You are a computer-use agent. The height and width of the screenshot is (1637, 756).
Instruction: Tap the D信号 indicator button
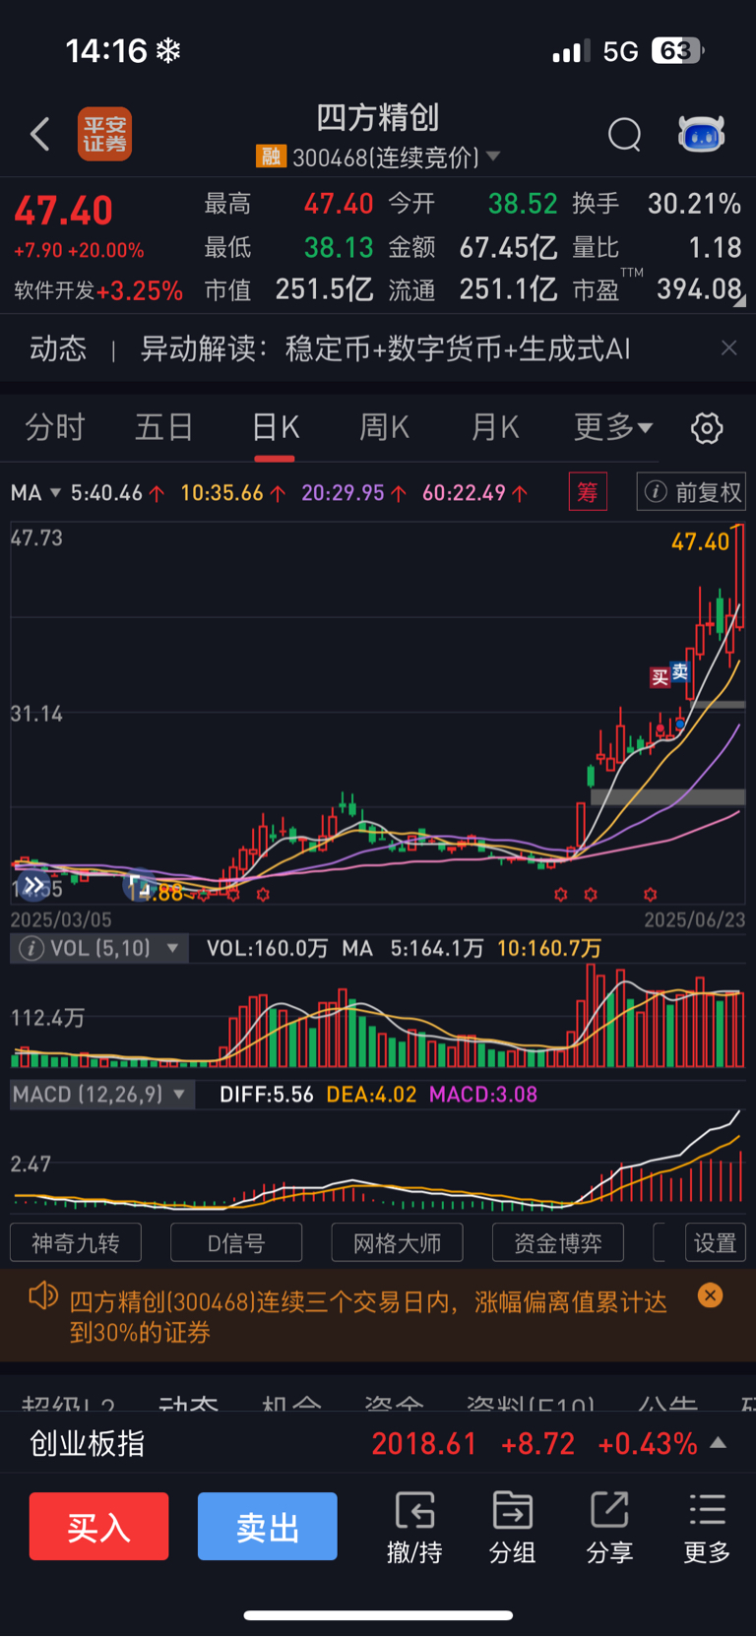(x=236, y=1243)
